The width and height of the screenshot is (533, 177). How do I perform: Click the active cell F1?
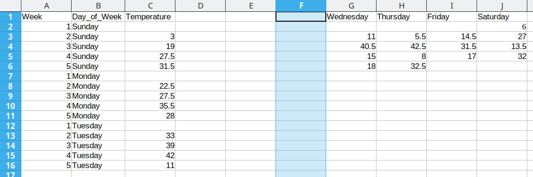[301, 17]
